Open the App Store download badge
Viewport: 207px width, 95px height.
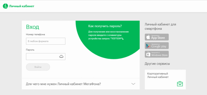[157, 37]
